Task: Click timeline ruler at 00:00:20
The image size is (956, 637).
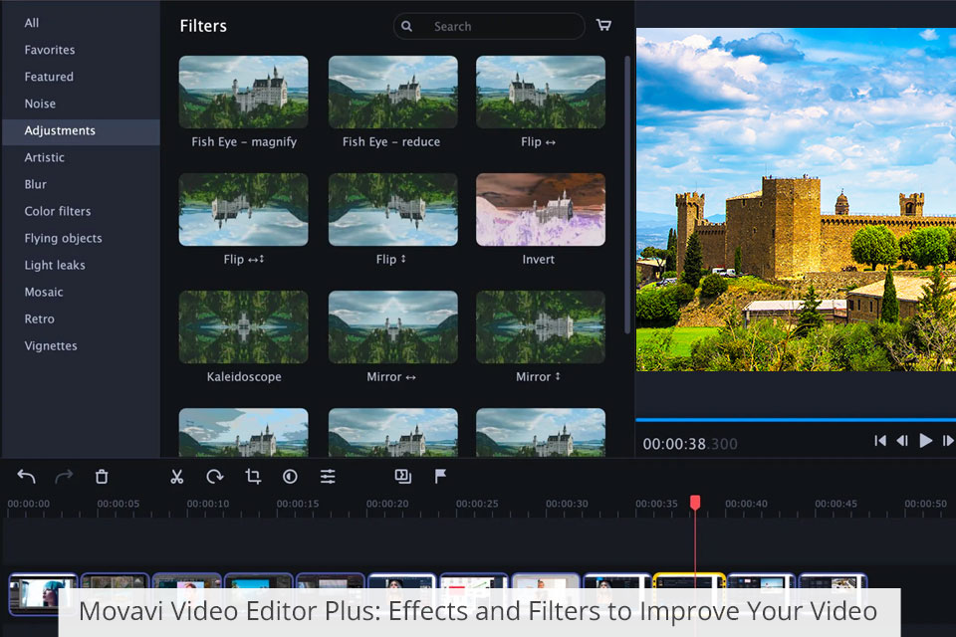Action: (x=387, y=504)
